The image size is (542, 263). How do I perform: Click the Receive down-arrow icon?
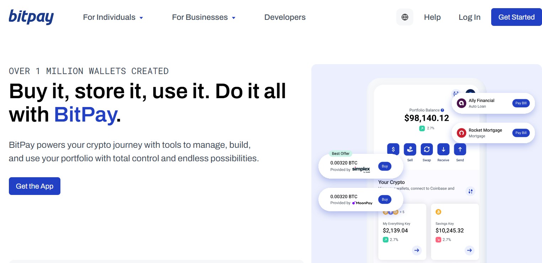tap(444, 149)
